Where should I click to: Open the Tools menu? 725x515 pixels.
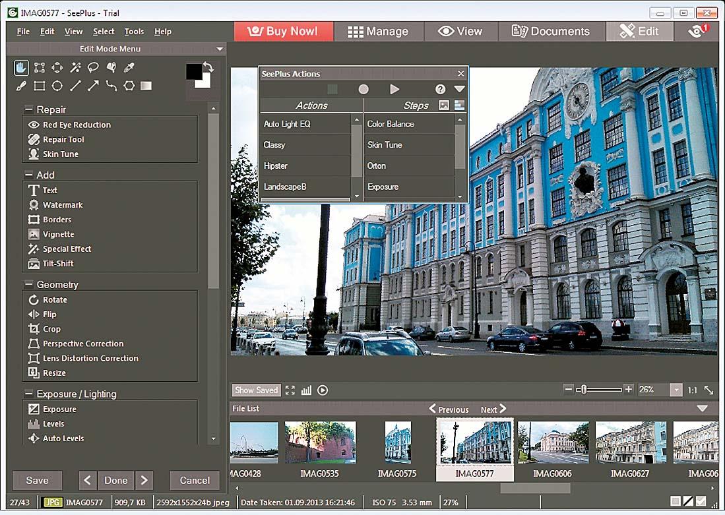(x=134, y=32)
